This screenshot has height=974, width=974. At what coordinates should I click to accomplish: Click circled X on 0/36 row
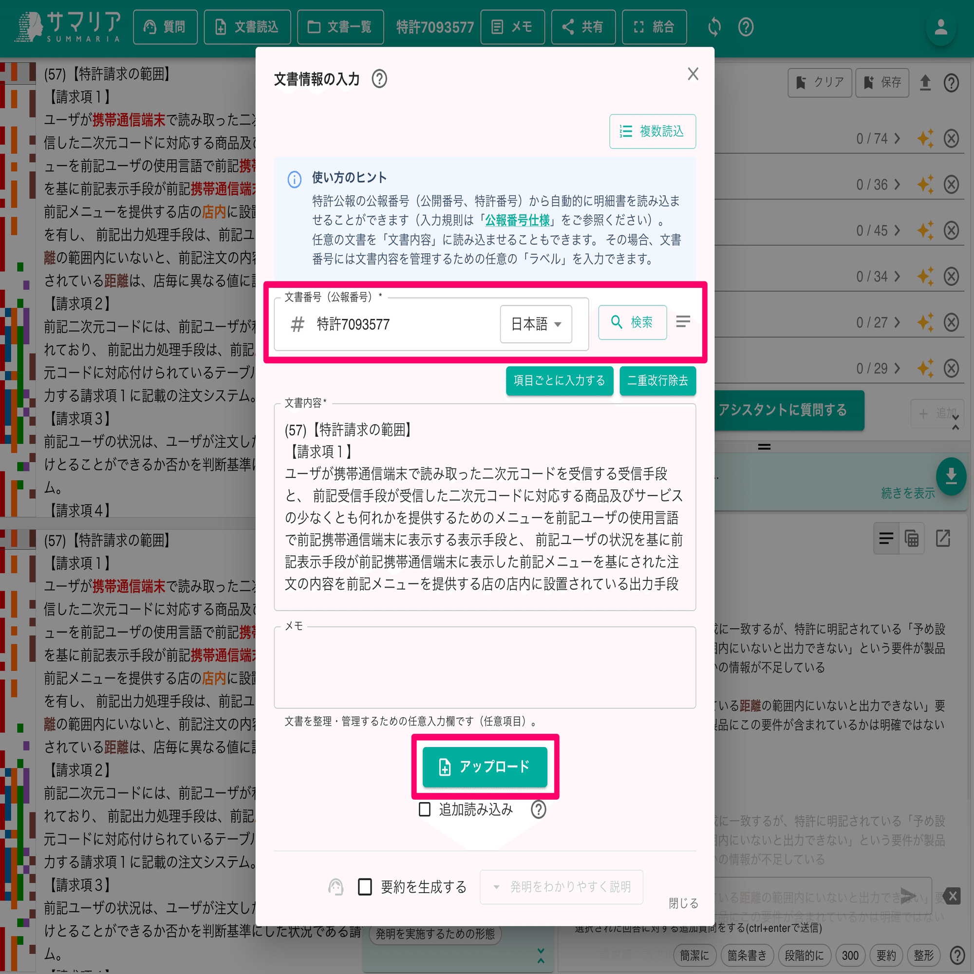(951, 185)
